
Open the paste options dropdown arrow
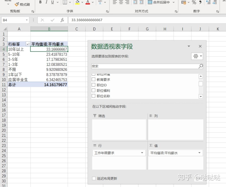(x=8, y=4)
